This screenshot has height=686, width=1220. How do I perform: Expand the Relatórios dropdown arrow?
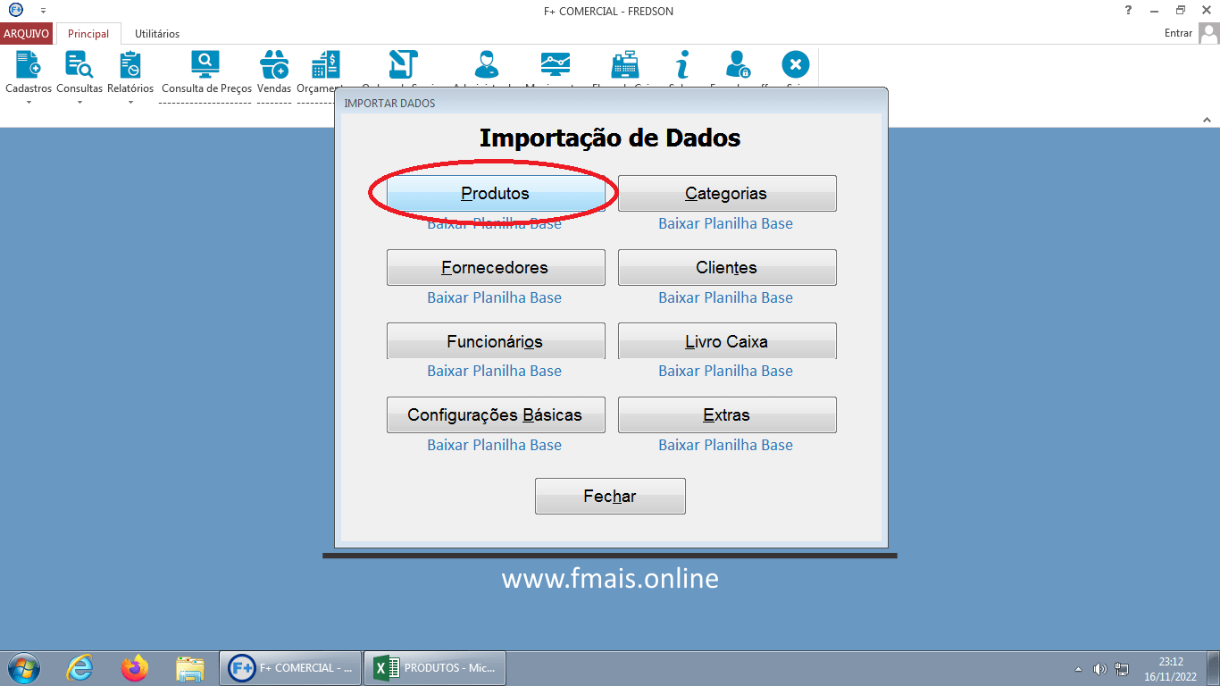click(130, 102)
